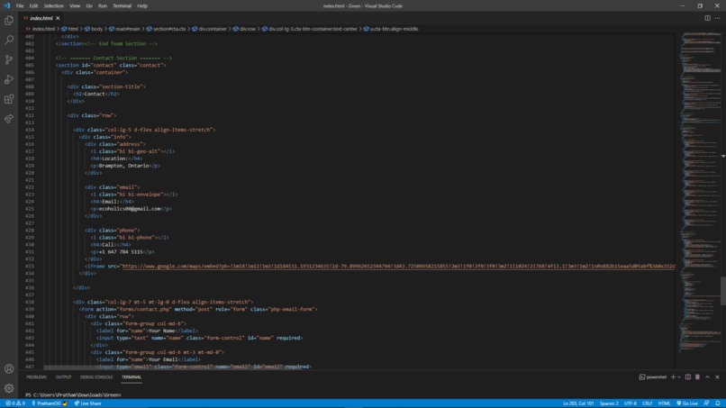This screenshot has width=726, height=408.
Task: Expand the body breadcrumb
Action: pyautogui.click(x=96, y=29)
